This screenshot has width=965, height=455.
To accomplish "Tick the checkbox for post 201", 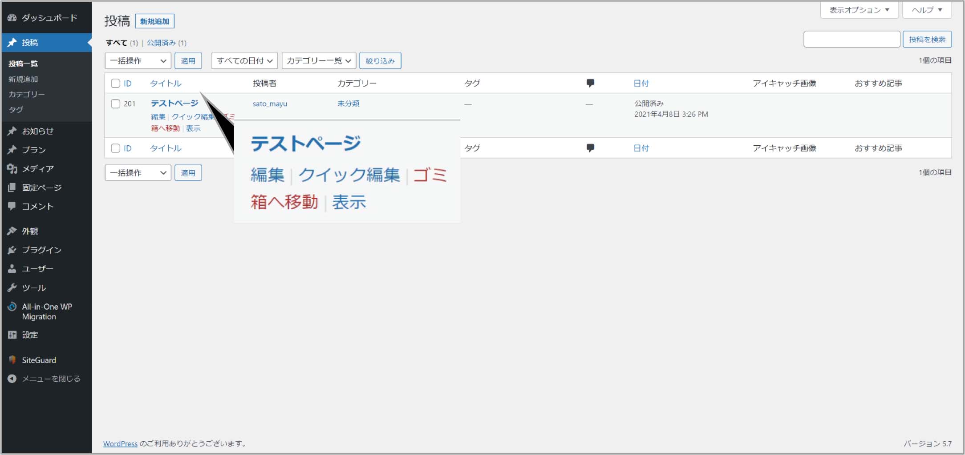I will click(116, 104).
